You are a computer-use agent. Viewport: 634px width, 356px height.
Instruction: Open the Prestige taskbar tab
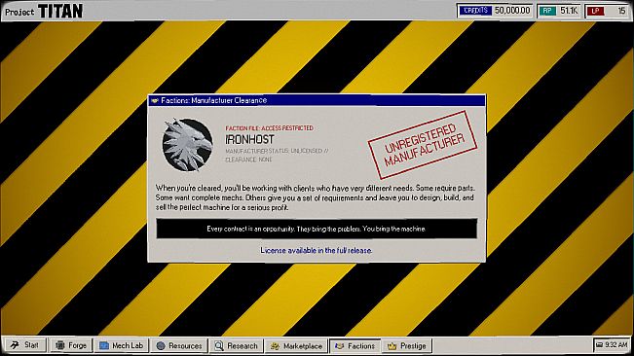tap(407, 345)
